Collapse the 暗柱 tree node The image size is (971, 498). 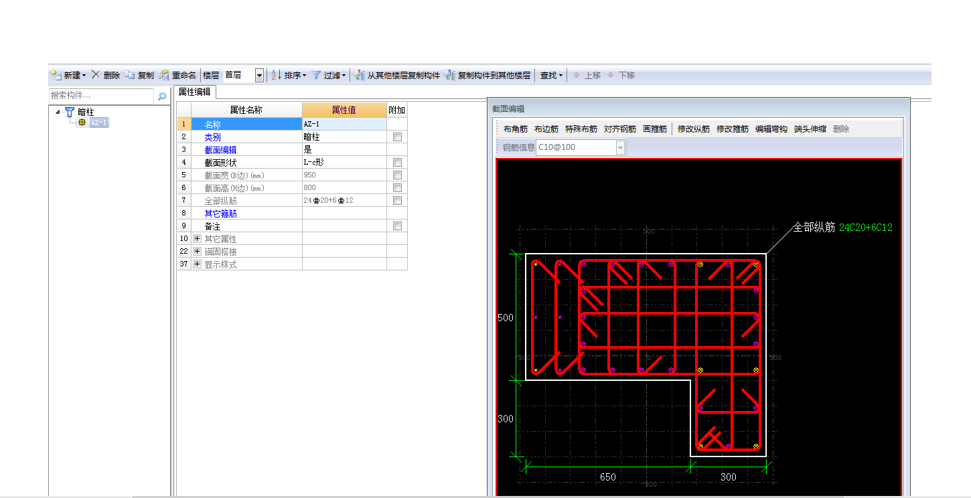(58, 112)
